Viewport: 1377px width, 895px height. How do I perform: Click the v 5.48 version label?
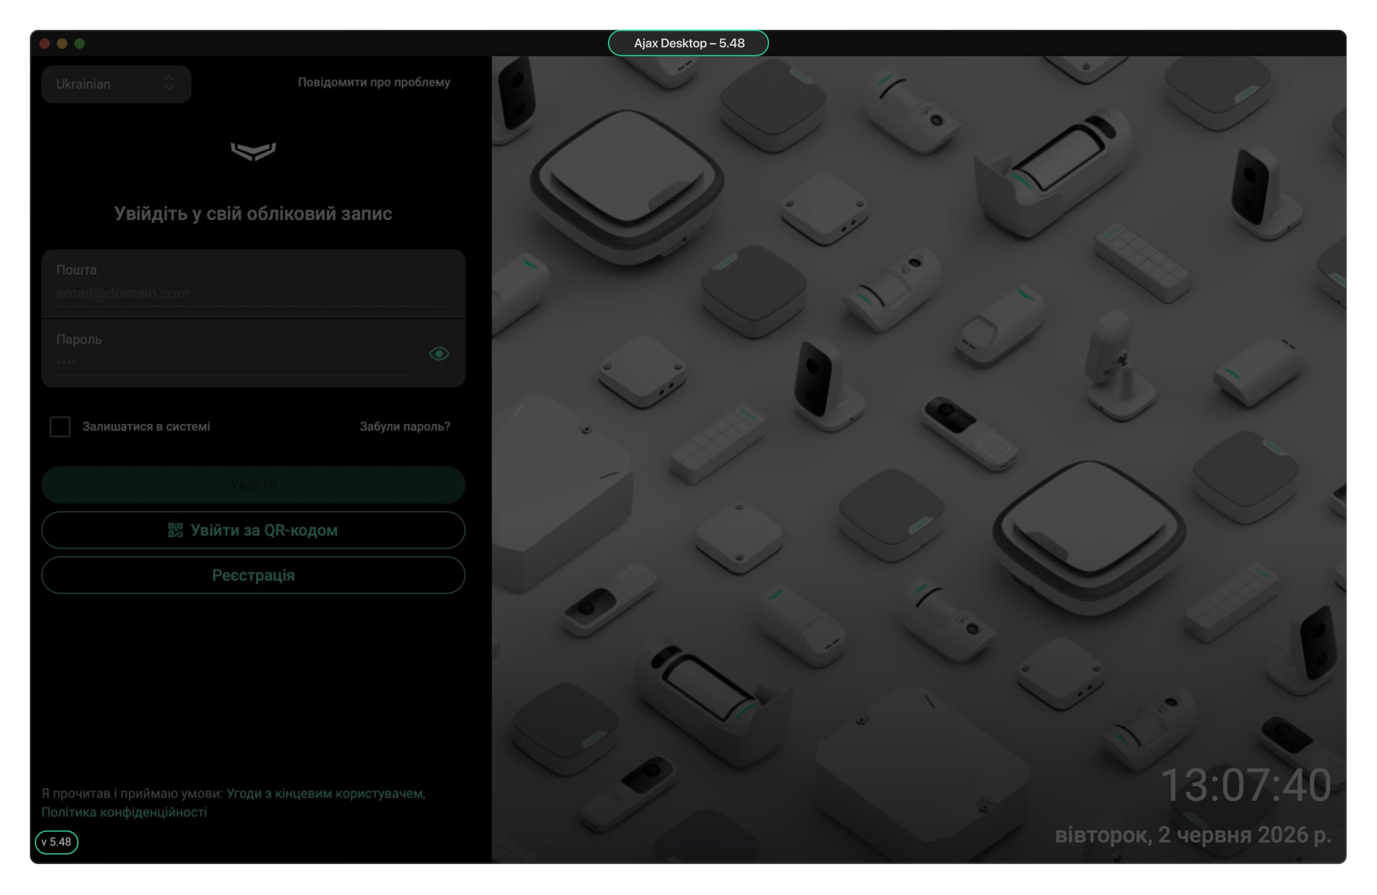tap(57, 842)
